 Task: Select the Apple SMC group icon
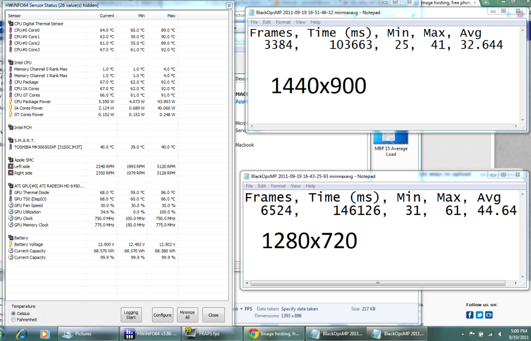pos(10,160)
